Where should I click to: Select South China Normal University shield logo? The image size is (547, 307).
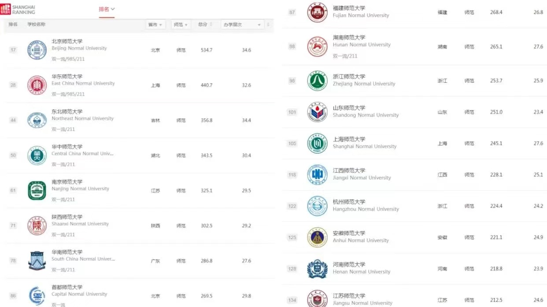coord(37,261)
